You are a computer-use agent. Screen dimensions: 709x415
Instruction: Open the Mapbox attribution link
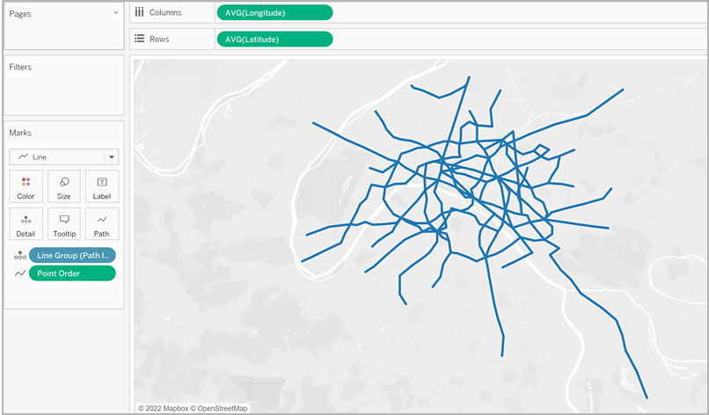[164, 408]
